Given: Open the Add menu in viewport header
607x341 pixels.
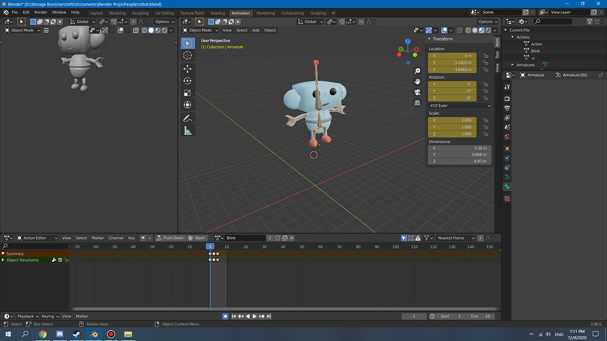Looking at the screenshot, I should coord(255,30).
